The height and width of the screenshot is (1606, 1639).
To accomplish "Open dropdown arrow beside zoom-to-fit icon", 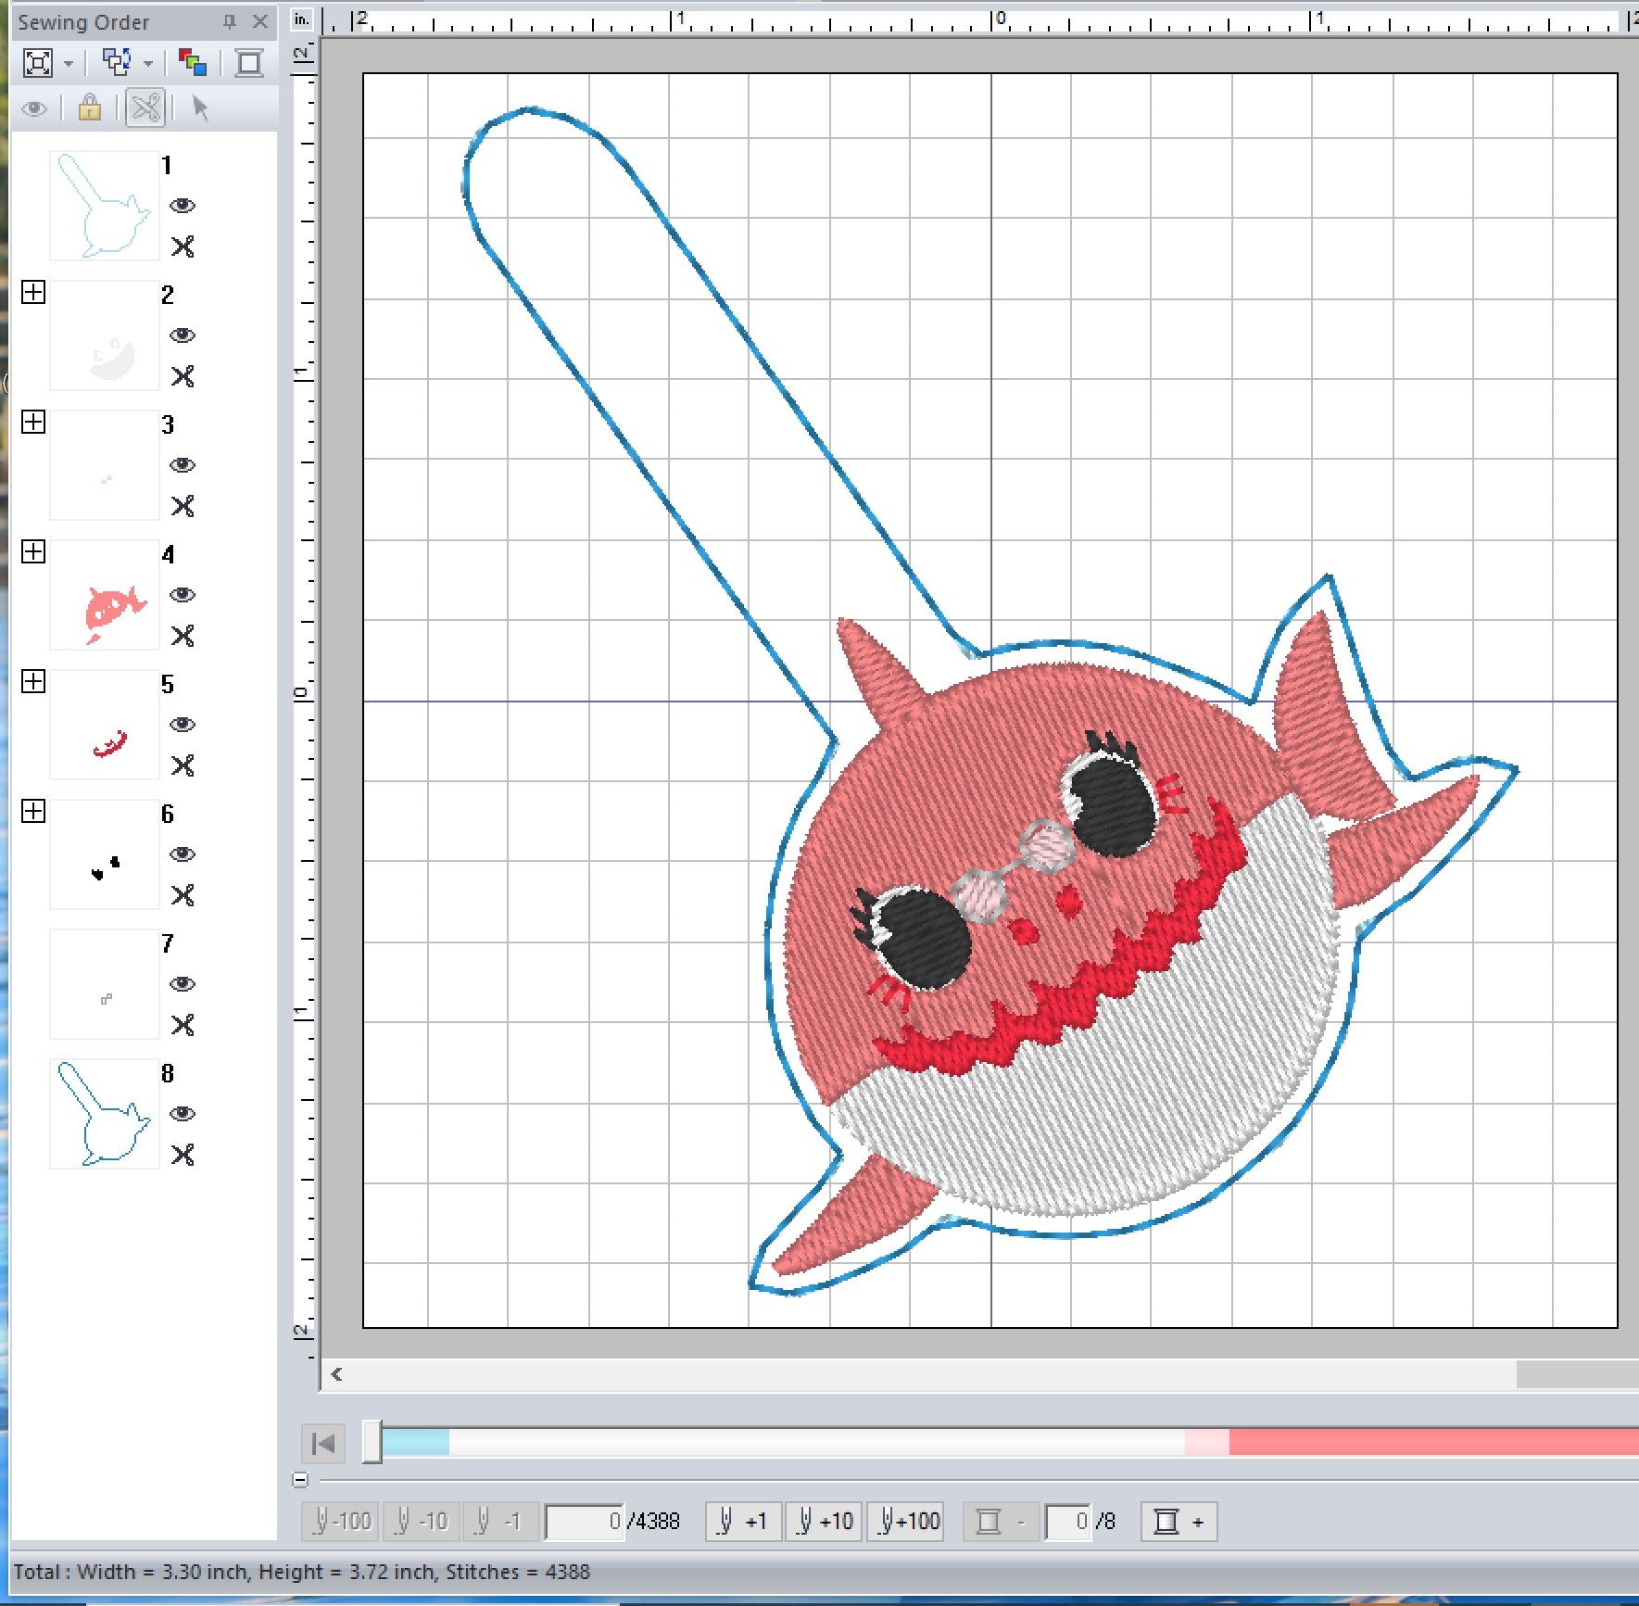I will (x=69, y=64).
